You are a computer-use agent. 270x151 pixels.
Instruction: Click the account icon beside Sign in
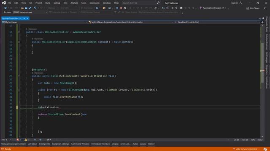coord(240,3)
